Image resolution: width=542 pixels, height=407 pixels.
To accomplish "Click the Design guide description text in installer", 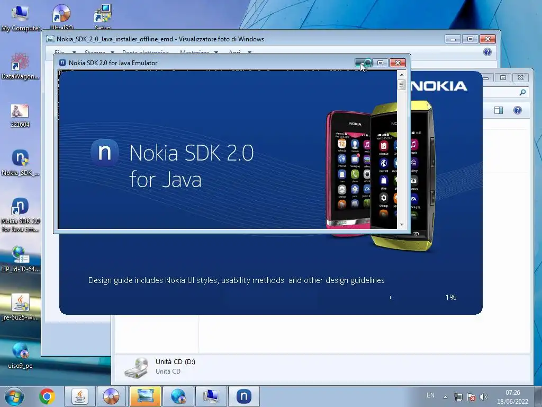I will point(237,280).
